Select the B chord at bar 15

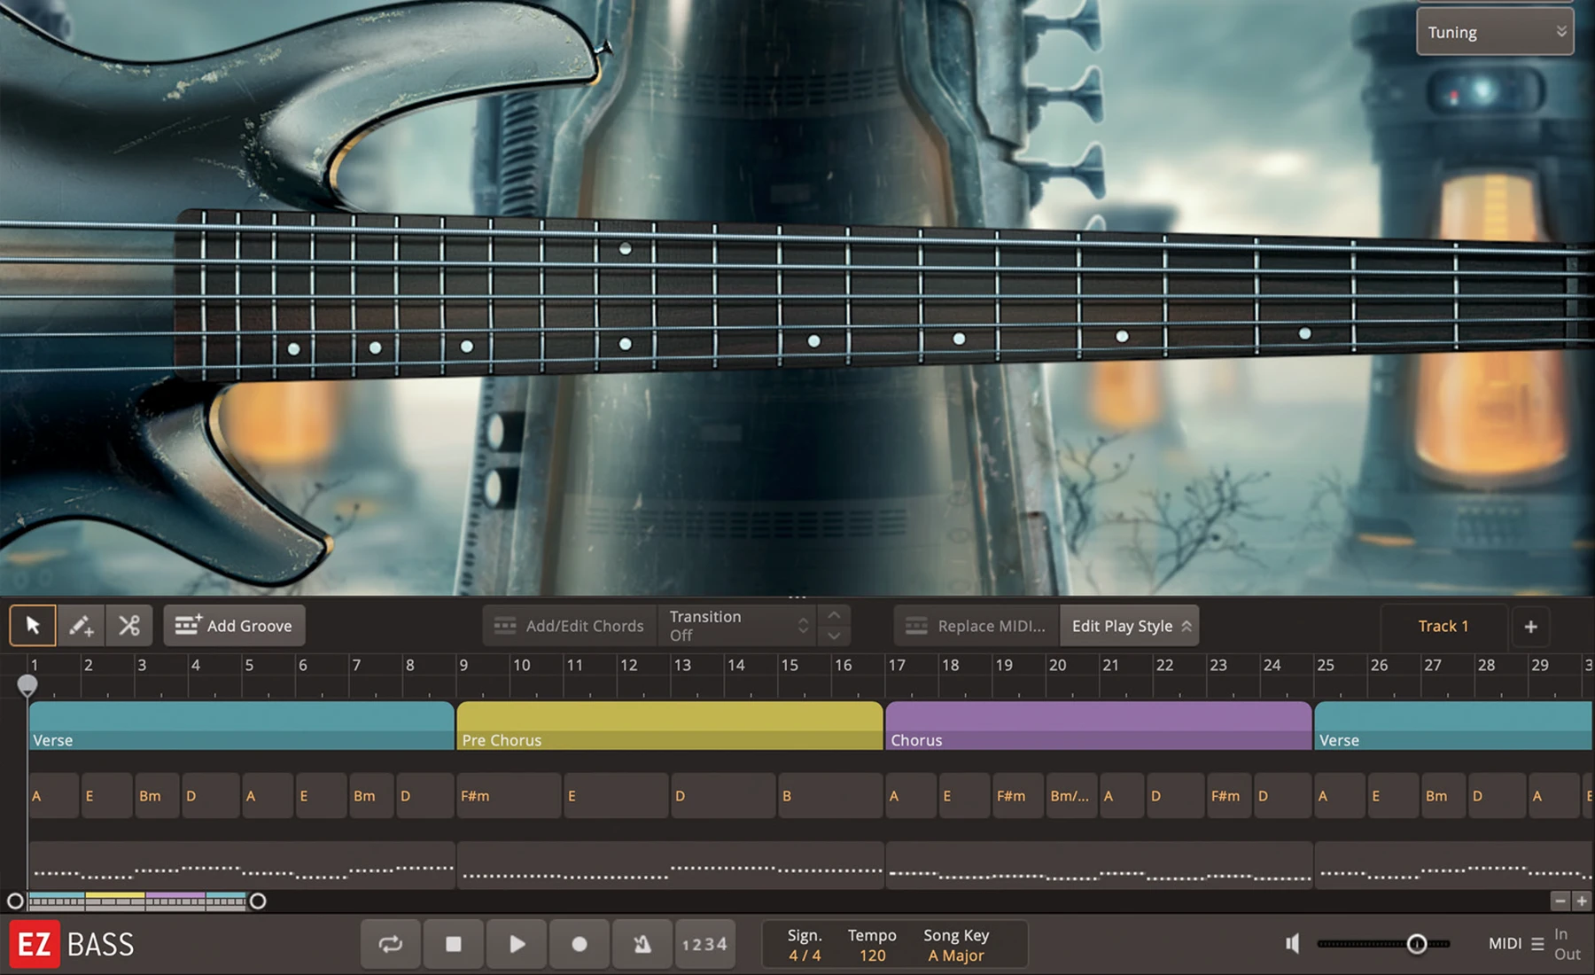point(830,796)
